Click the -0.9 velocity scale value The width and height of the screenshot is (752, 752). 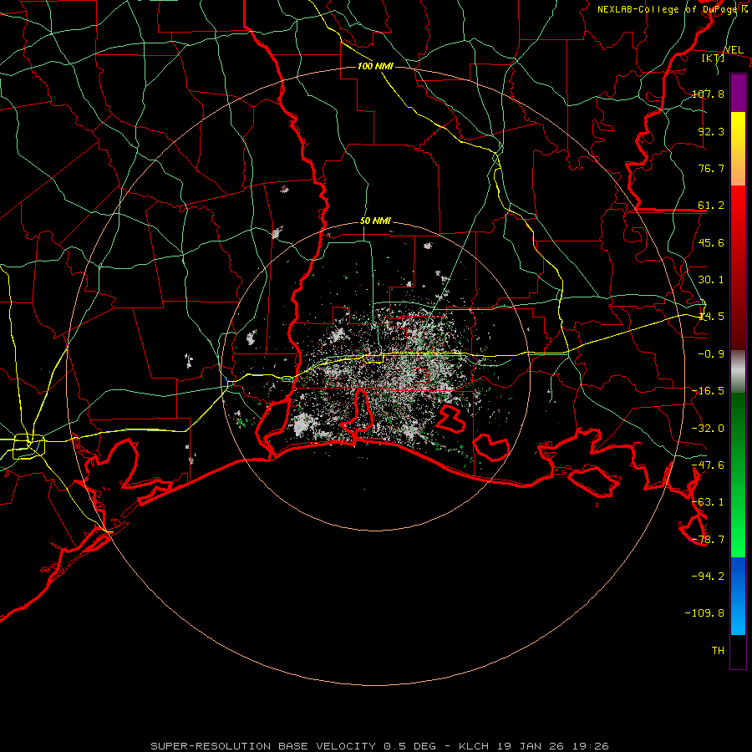pyautogui.click(x=711, y=354)
